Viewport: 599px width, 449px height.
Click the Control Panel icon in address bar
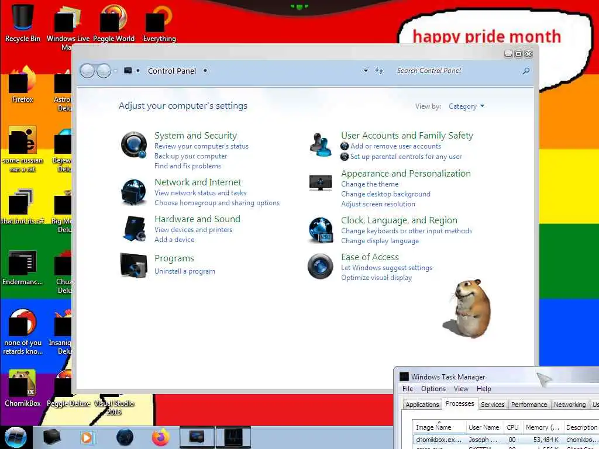(128, 71)
